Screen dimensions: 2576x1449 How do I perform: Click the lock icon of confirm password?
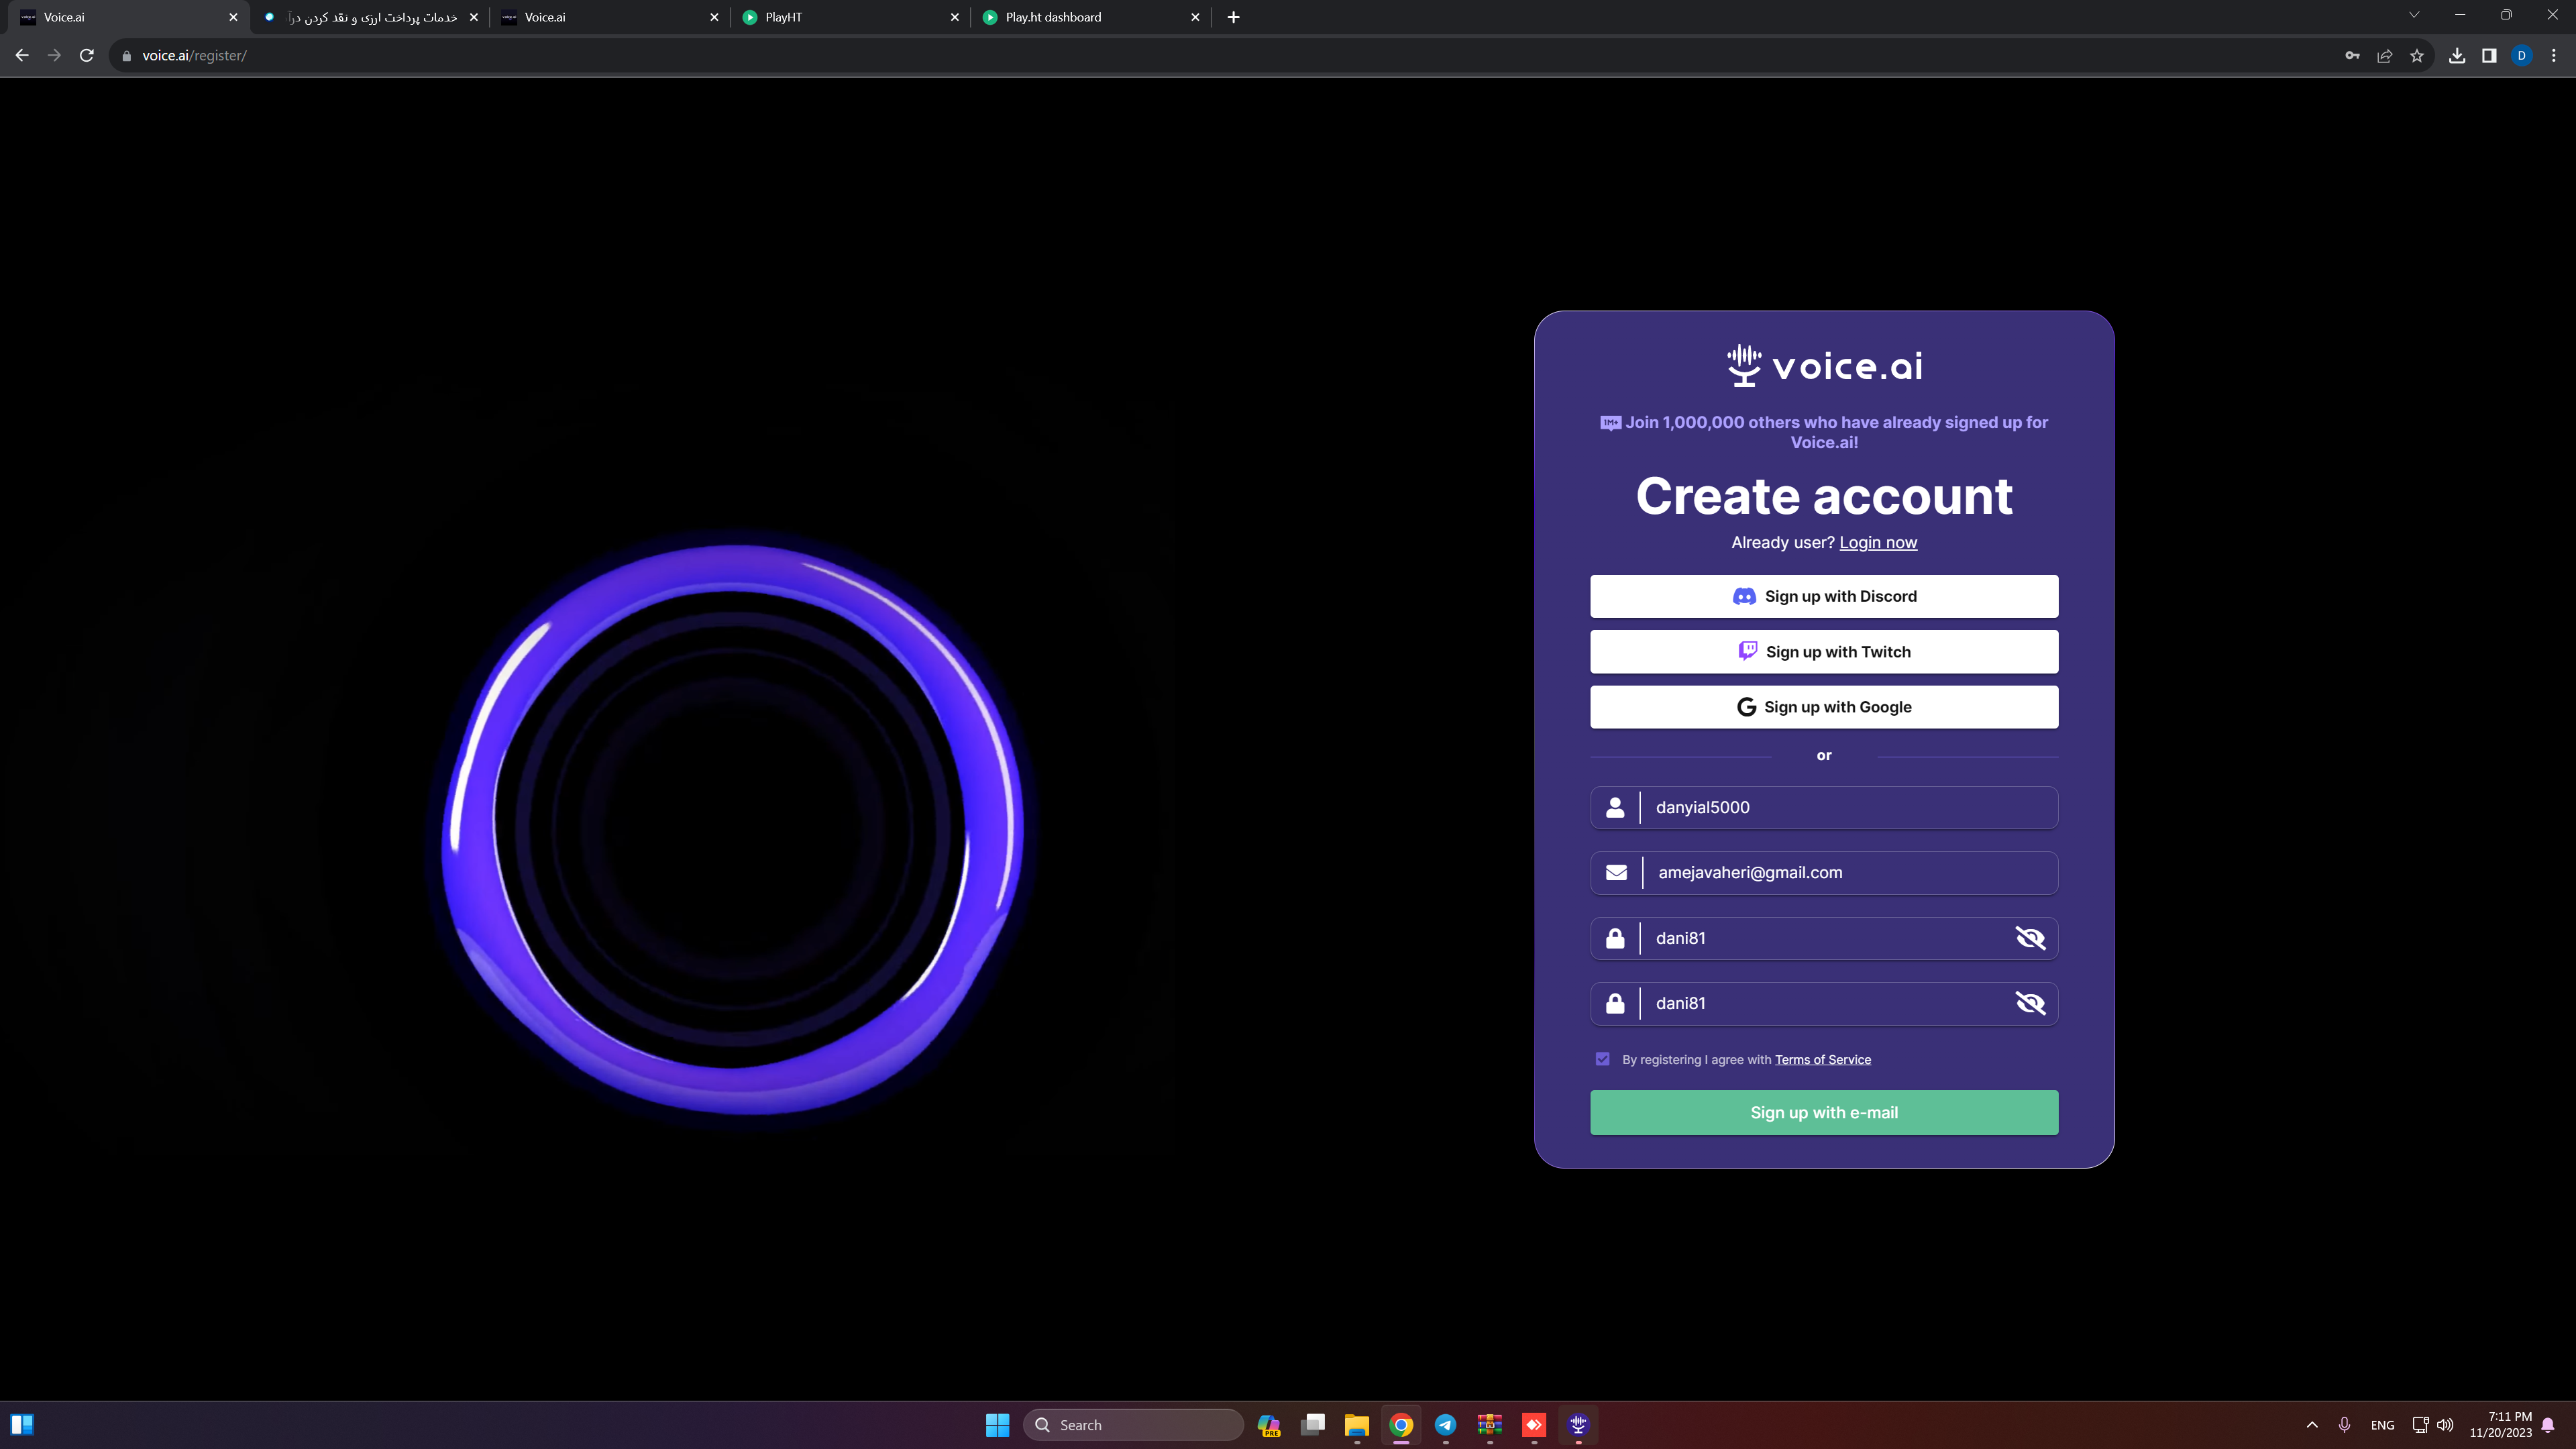tap(1615, 1003)
